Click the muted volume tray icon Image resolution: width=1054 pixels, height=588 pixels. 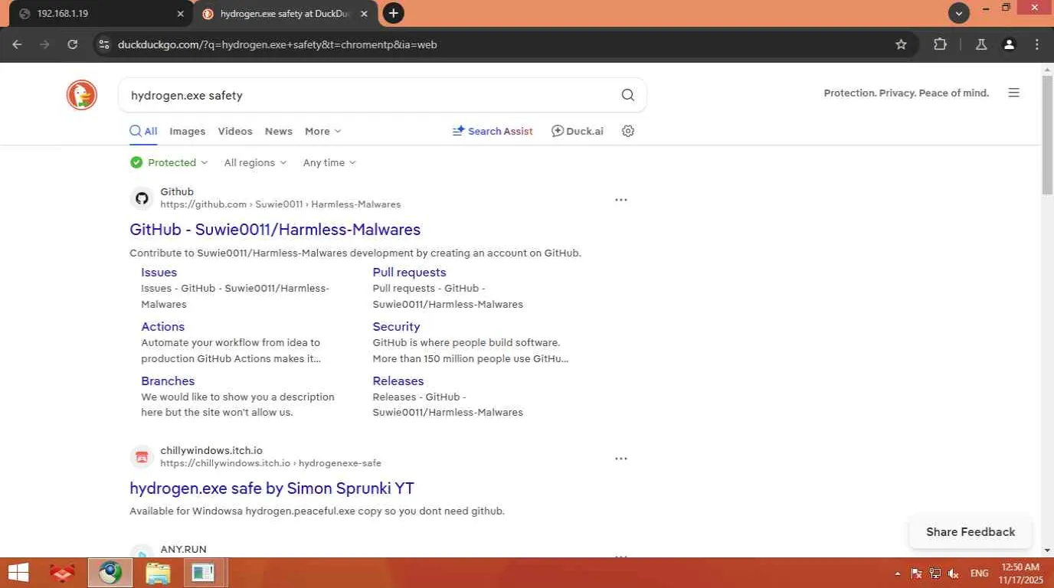pos(954,573)
